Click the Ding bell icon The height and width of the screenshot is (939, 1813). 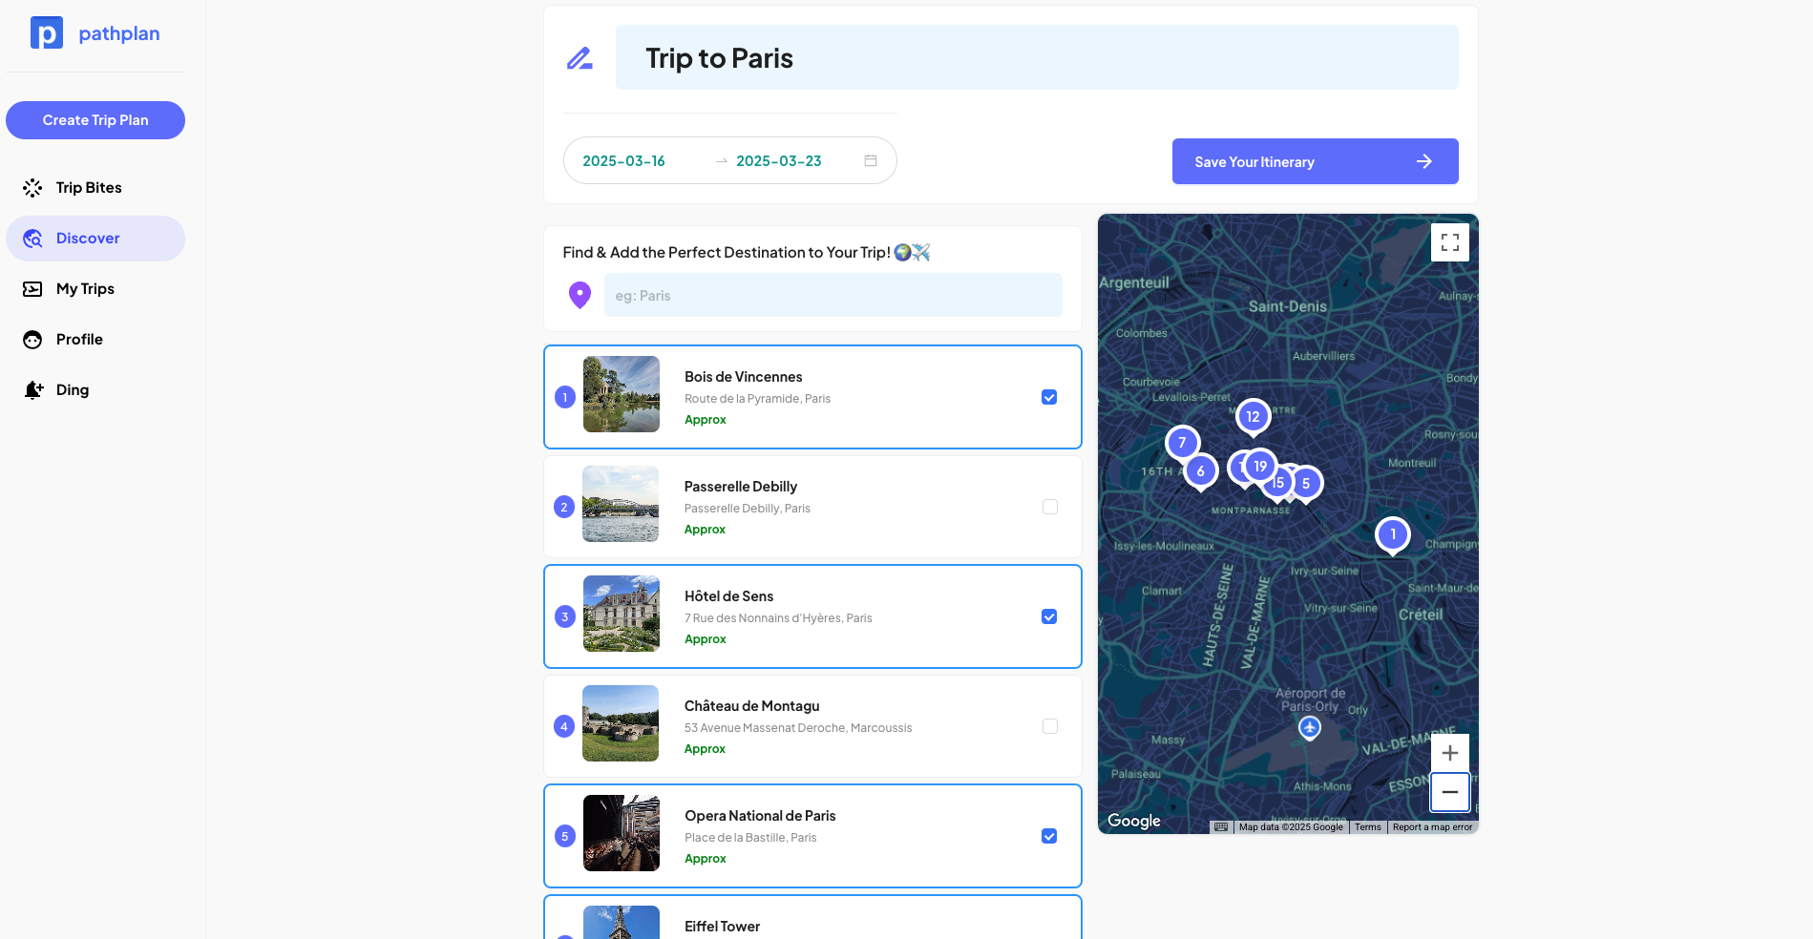point(33,390)
